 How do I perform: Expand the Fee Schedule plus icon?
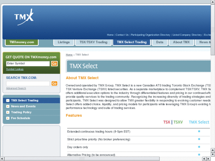[8, 118]
